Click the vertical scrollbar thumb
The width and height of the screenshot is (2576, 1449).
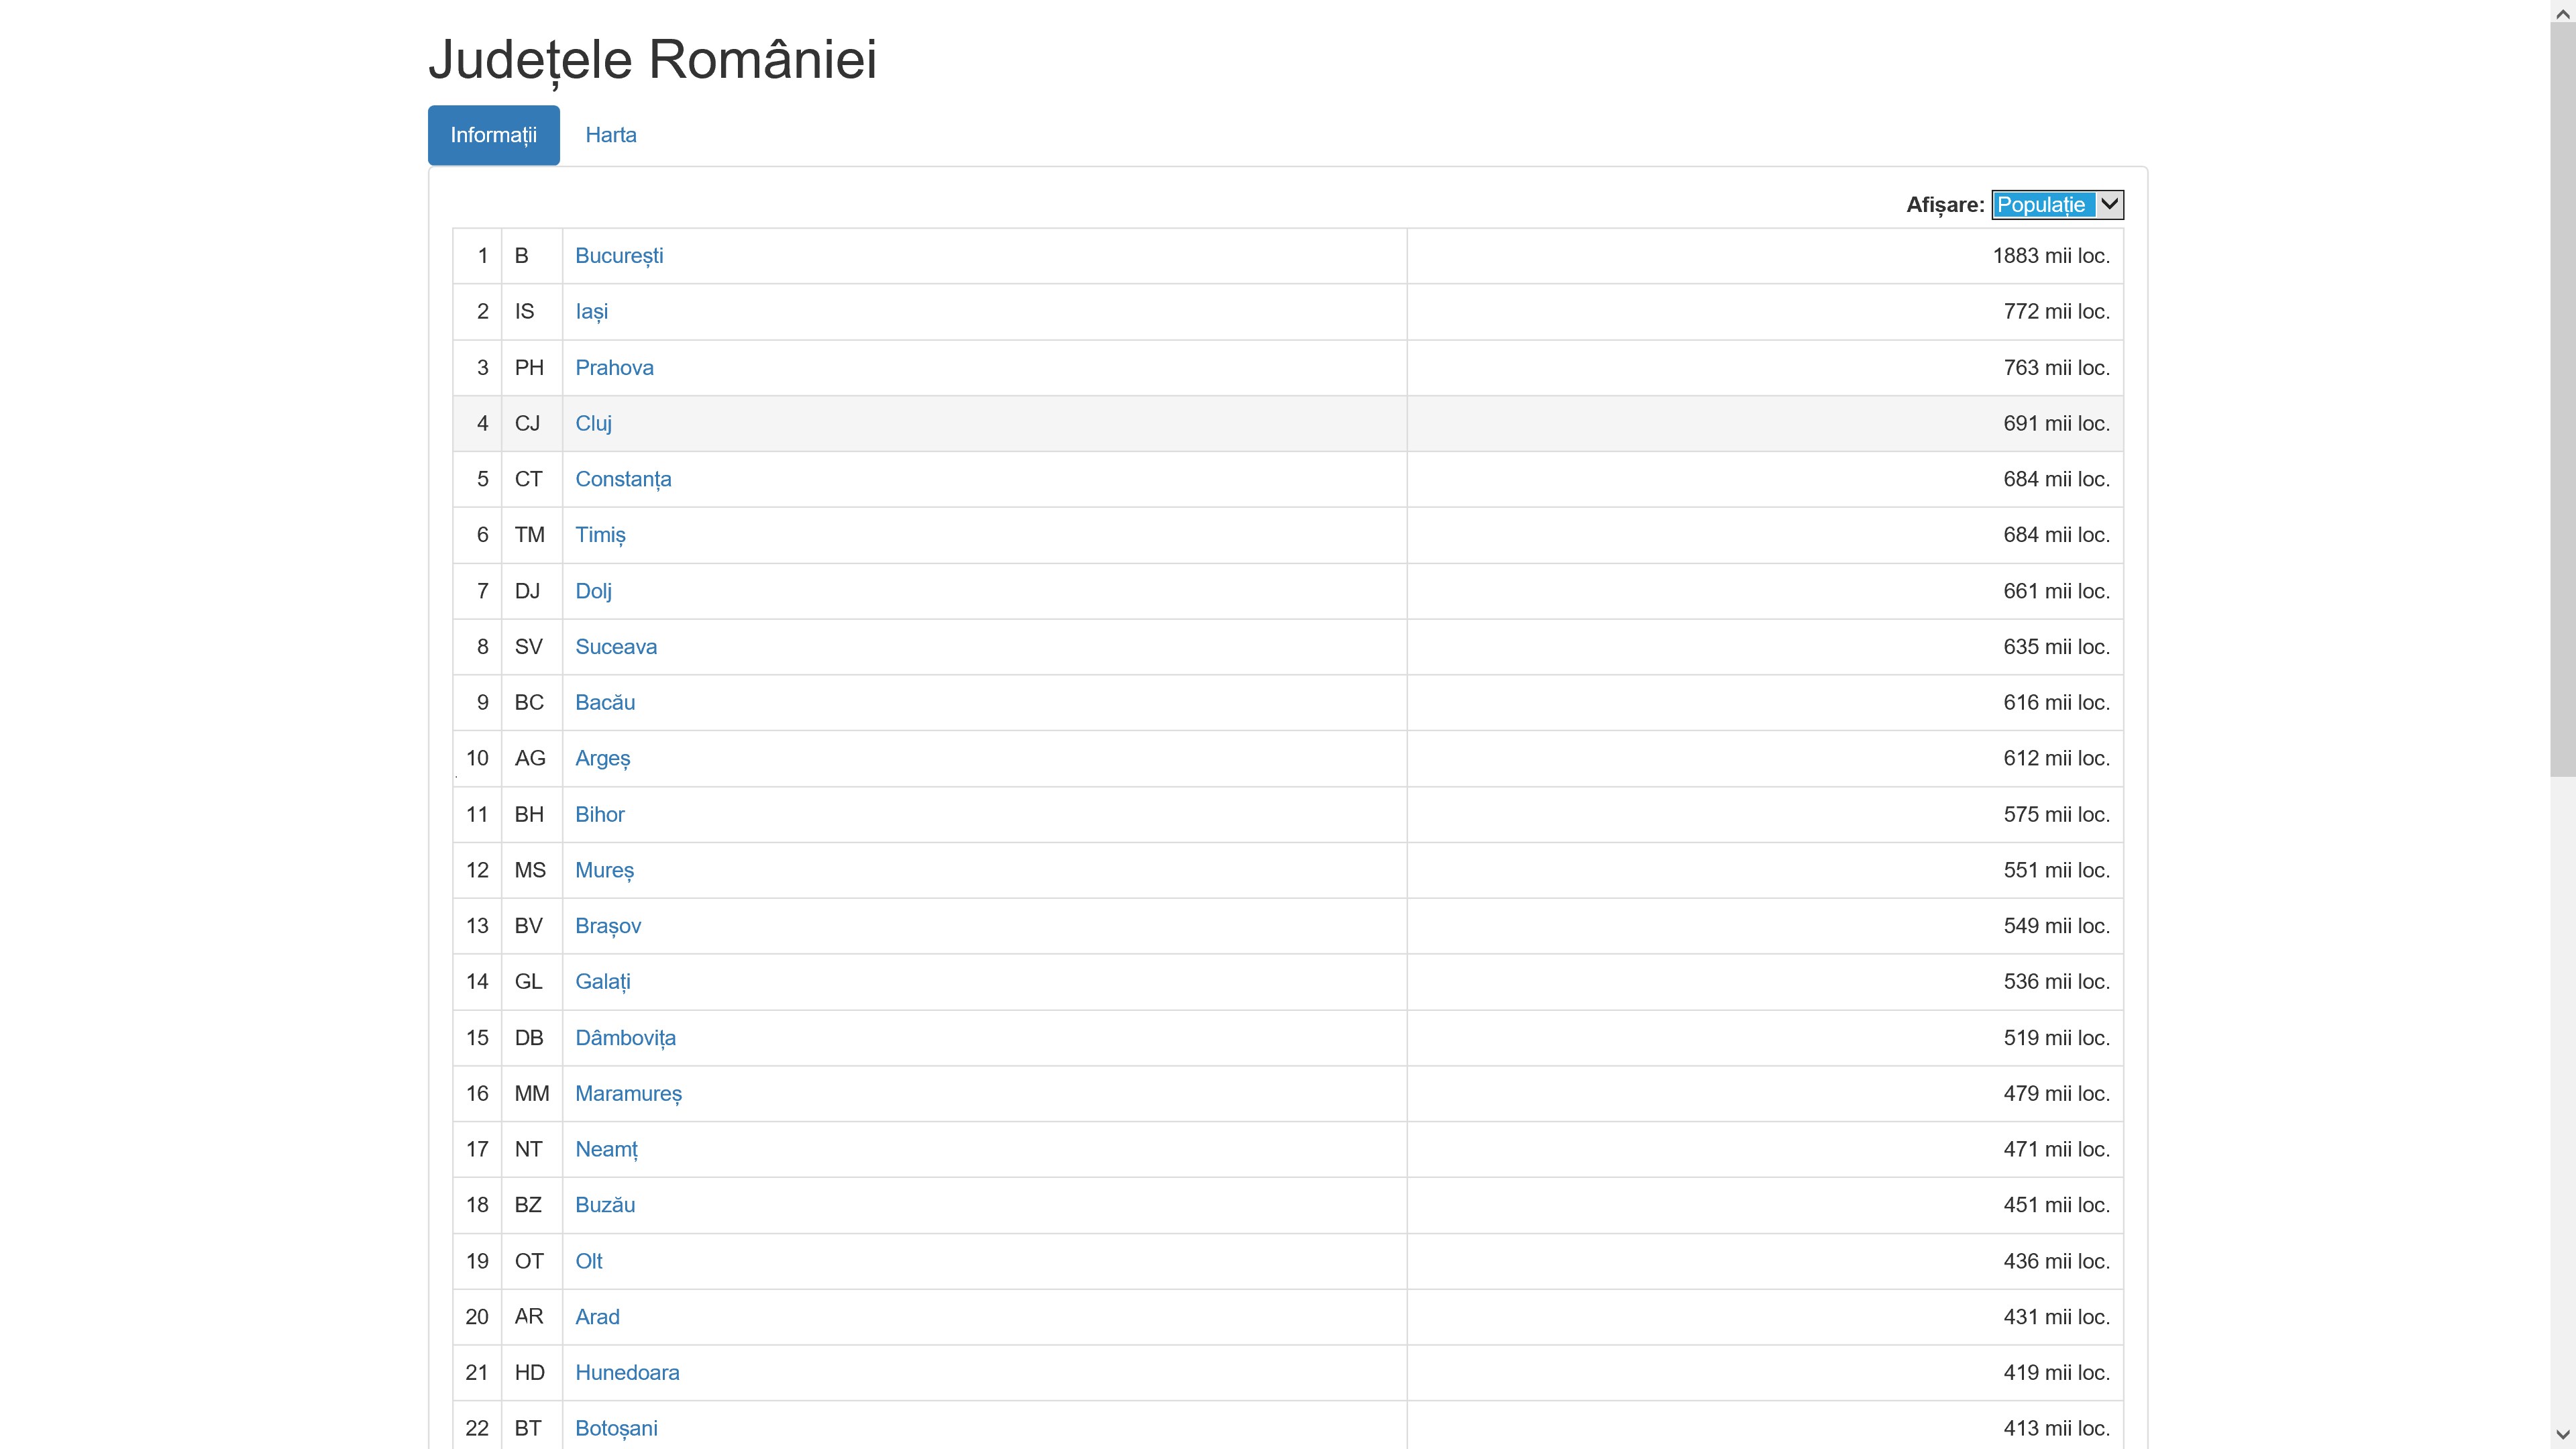tap(2562, 400)
